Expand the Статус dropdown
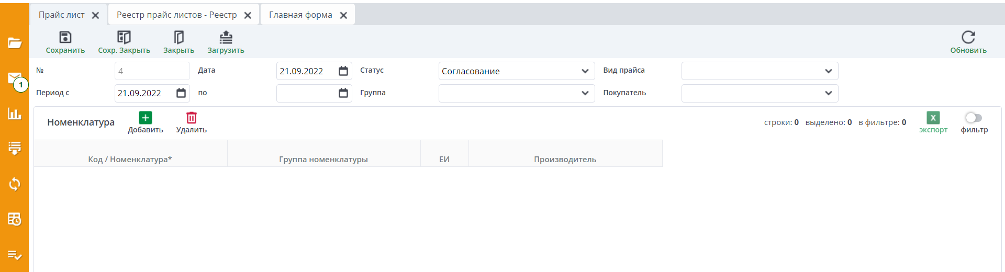The image size is (1005, 272). pos(585,71)
